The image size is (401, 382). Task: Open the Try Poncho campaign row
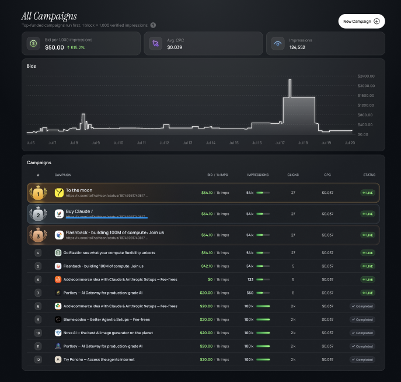tap(203, 359)
